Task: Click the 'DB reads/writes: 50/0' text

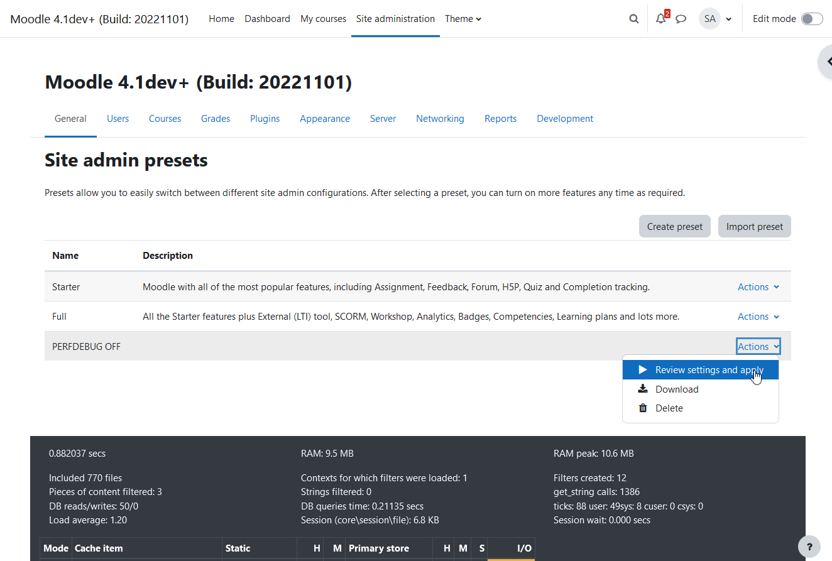Action: [x=94, y=506]
